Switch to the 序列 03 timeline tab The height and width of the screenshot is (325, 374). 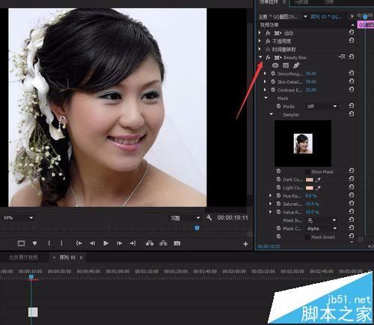(67, 258)
